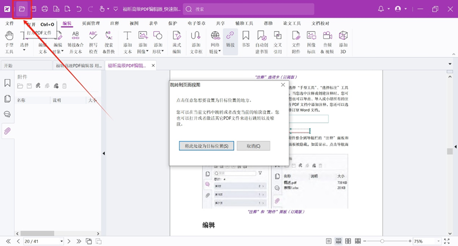Click Image Annotation tool (图像标注)
Viewport: 458px width, 246px height.
tap(311, 42)
